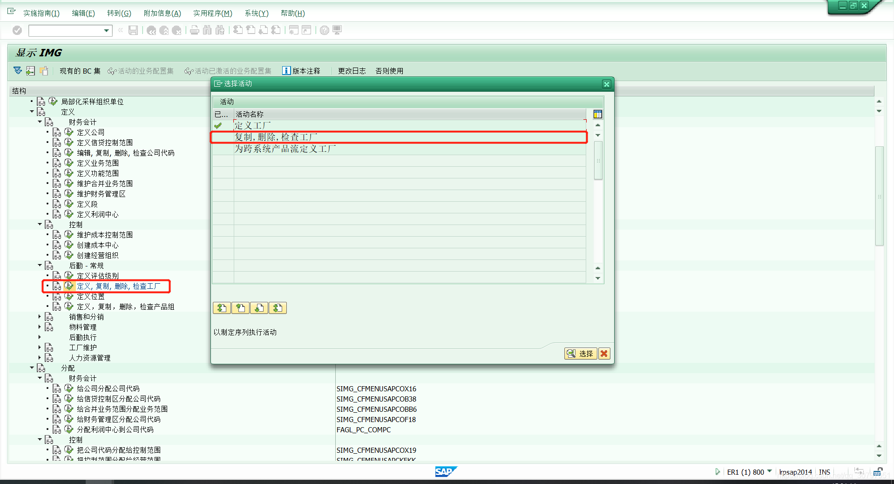894x484 pixels.
Task: Click the Exit icon in the standard toolbar
Action: (164, 30)
